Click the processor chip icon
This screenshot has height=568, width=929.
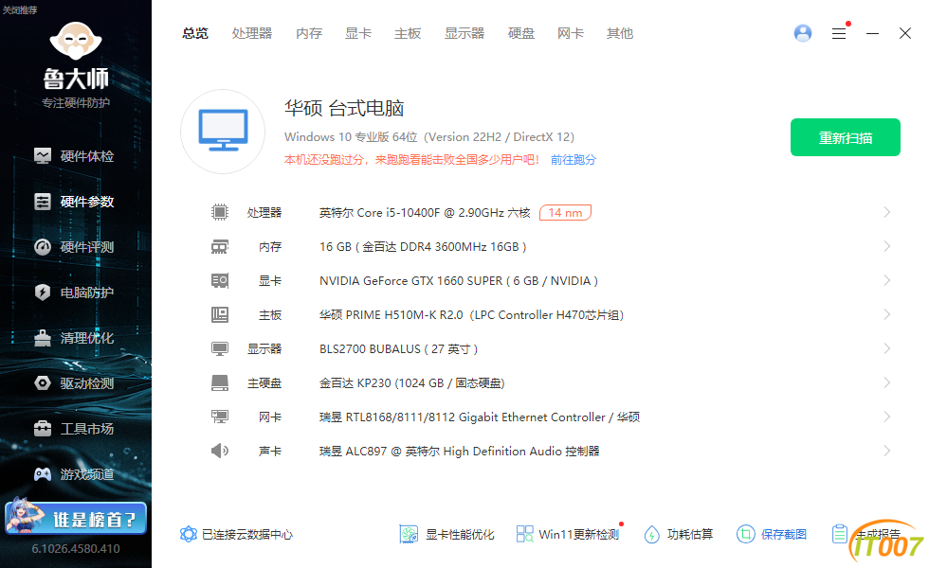point(220,212)
